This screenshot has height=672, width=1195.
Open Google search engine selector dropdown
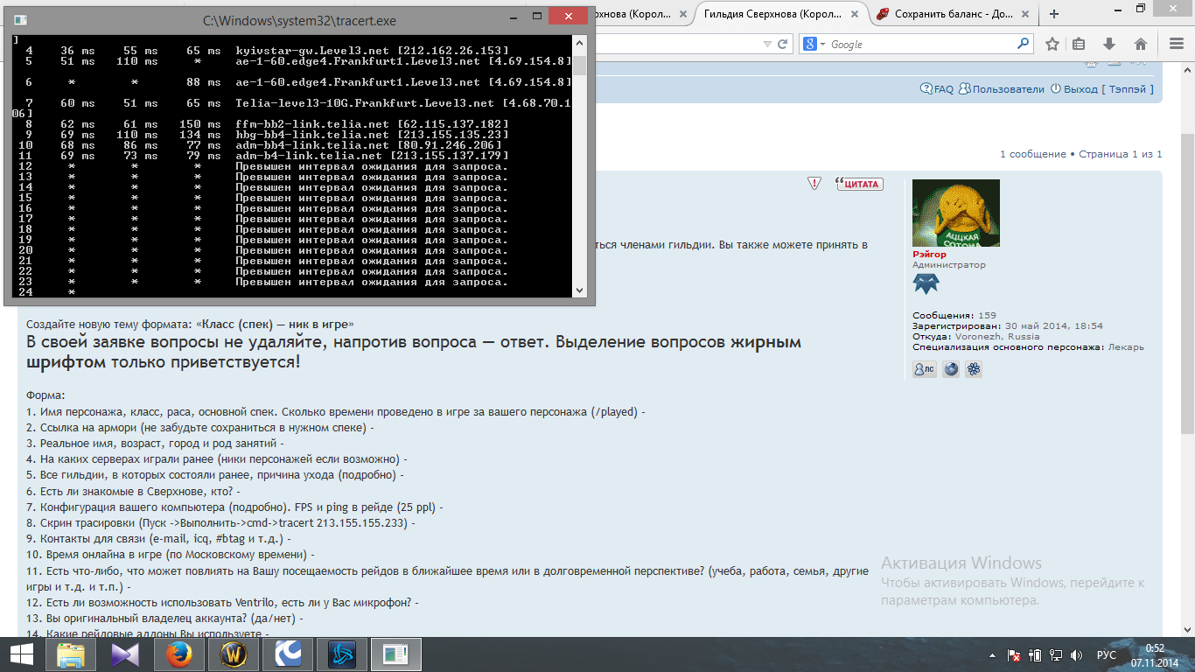click(x=814, y=44)
